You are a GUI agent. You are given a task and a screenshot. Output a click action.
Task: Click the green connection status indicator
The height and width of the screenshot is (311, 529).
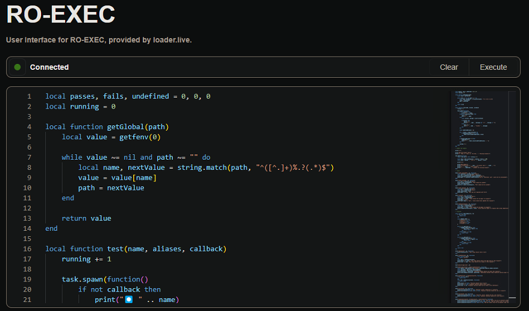[x=17, y=67]
